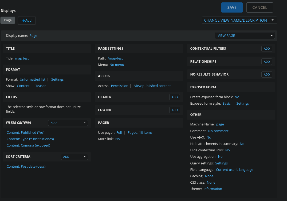This screenshot has width=287, height=201.
Task: Expand Filter Criteria Add dropdown arrow
Action: coord(85,123)
